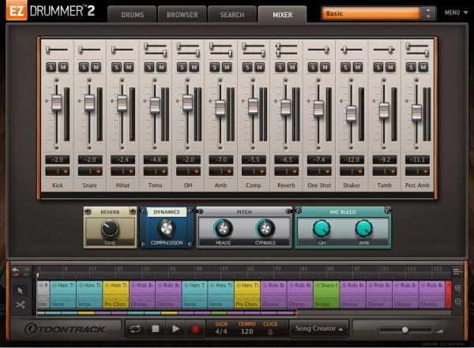This screenshot has width=474, height=348.
Task: Start playback with play button
Action: [175, 328]
